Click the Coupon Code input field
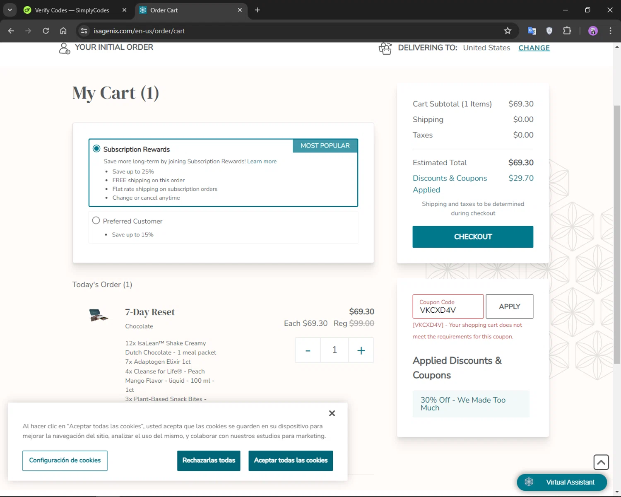 [x=448, y=306]
